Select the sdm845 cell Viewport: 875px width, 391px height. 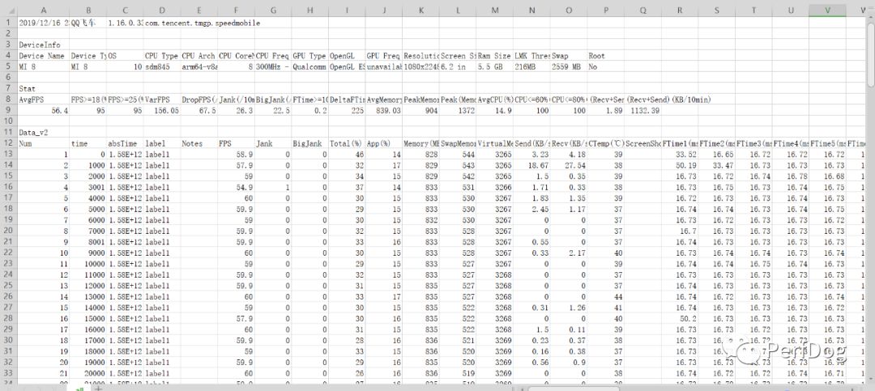point(162,66)
